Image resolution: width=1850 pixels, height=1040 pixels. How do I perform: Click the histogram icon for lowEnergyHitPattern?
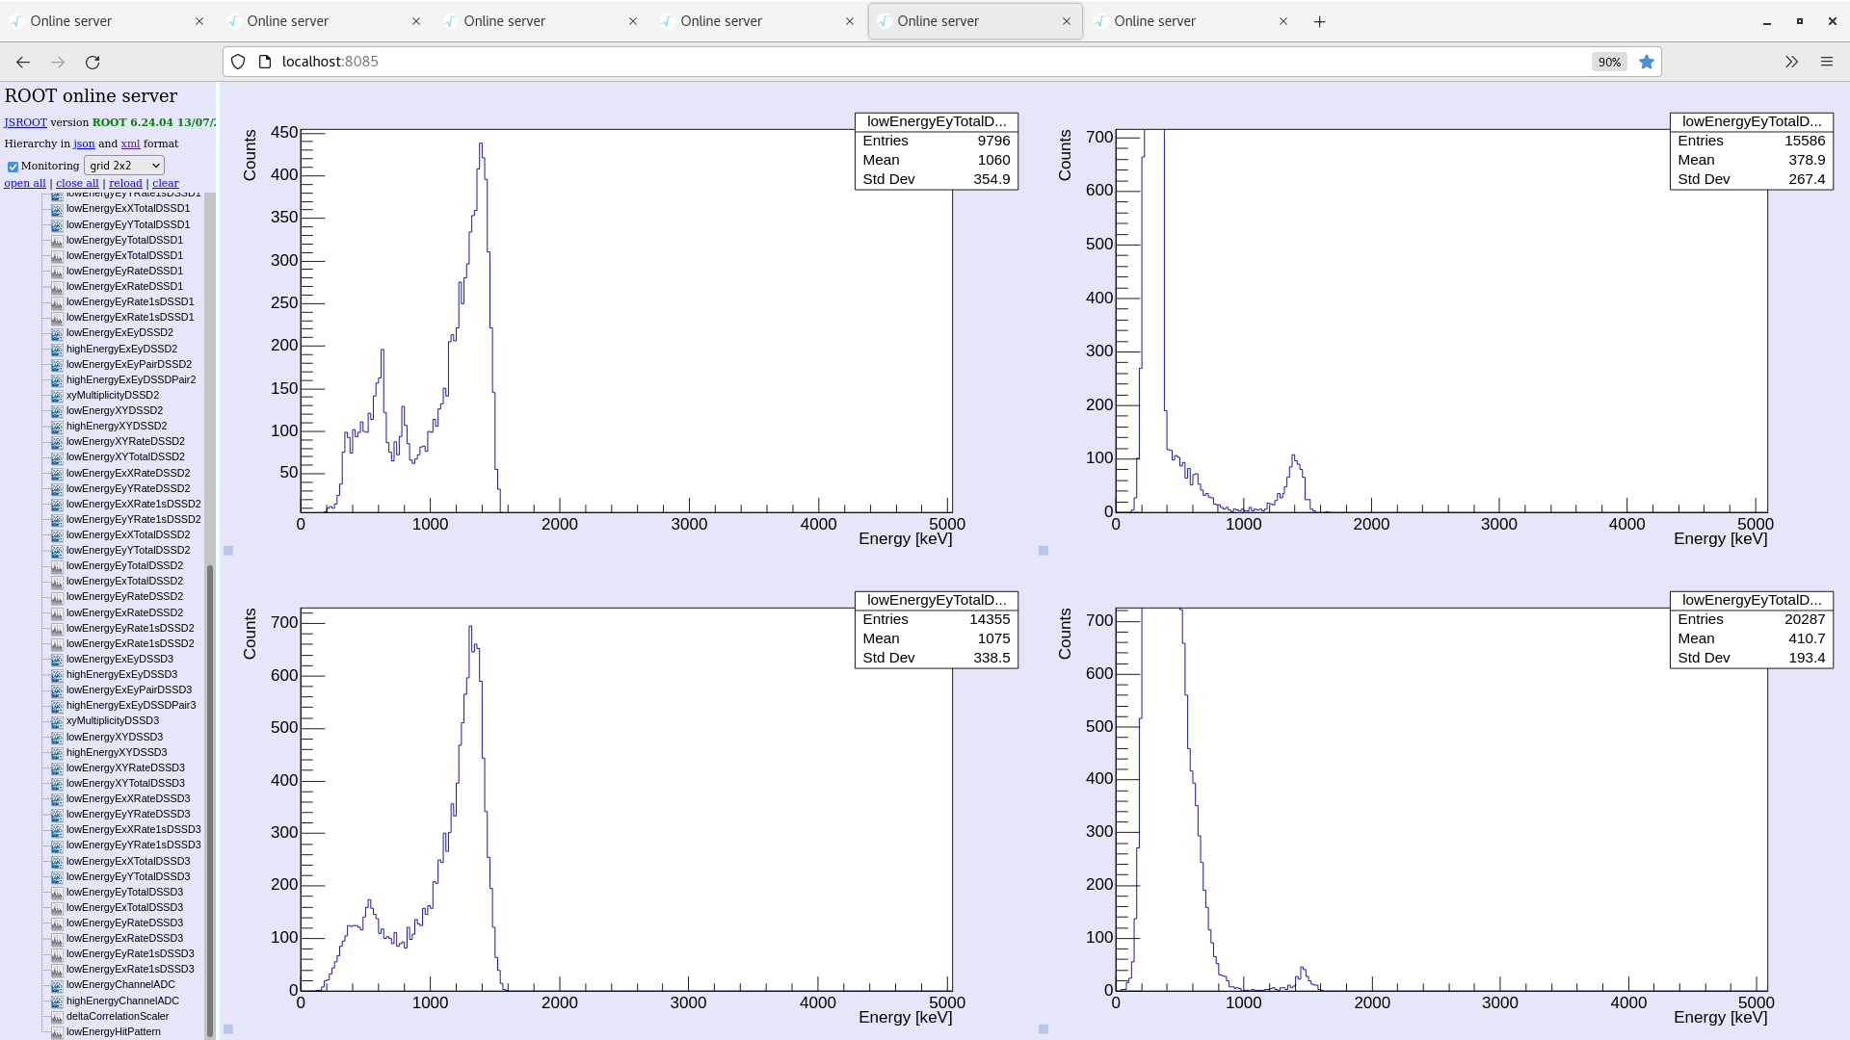point(57,1032)
